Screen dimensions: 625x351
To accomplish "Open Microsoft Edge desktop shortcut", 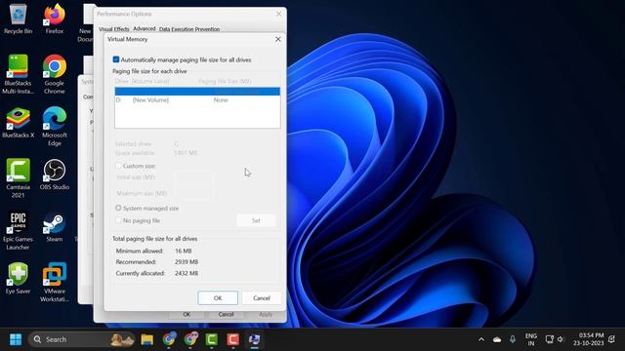I will [55, 127].
